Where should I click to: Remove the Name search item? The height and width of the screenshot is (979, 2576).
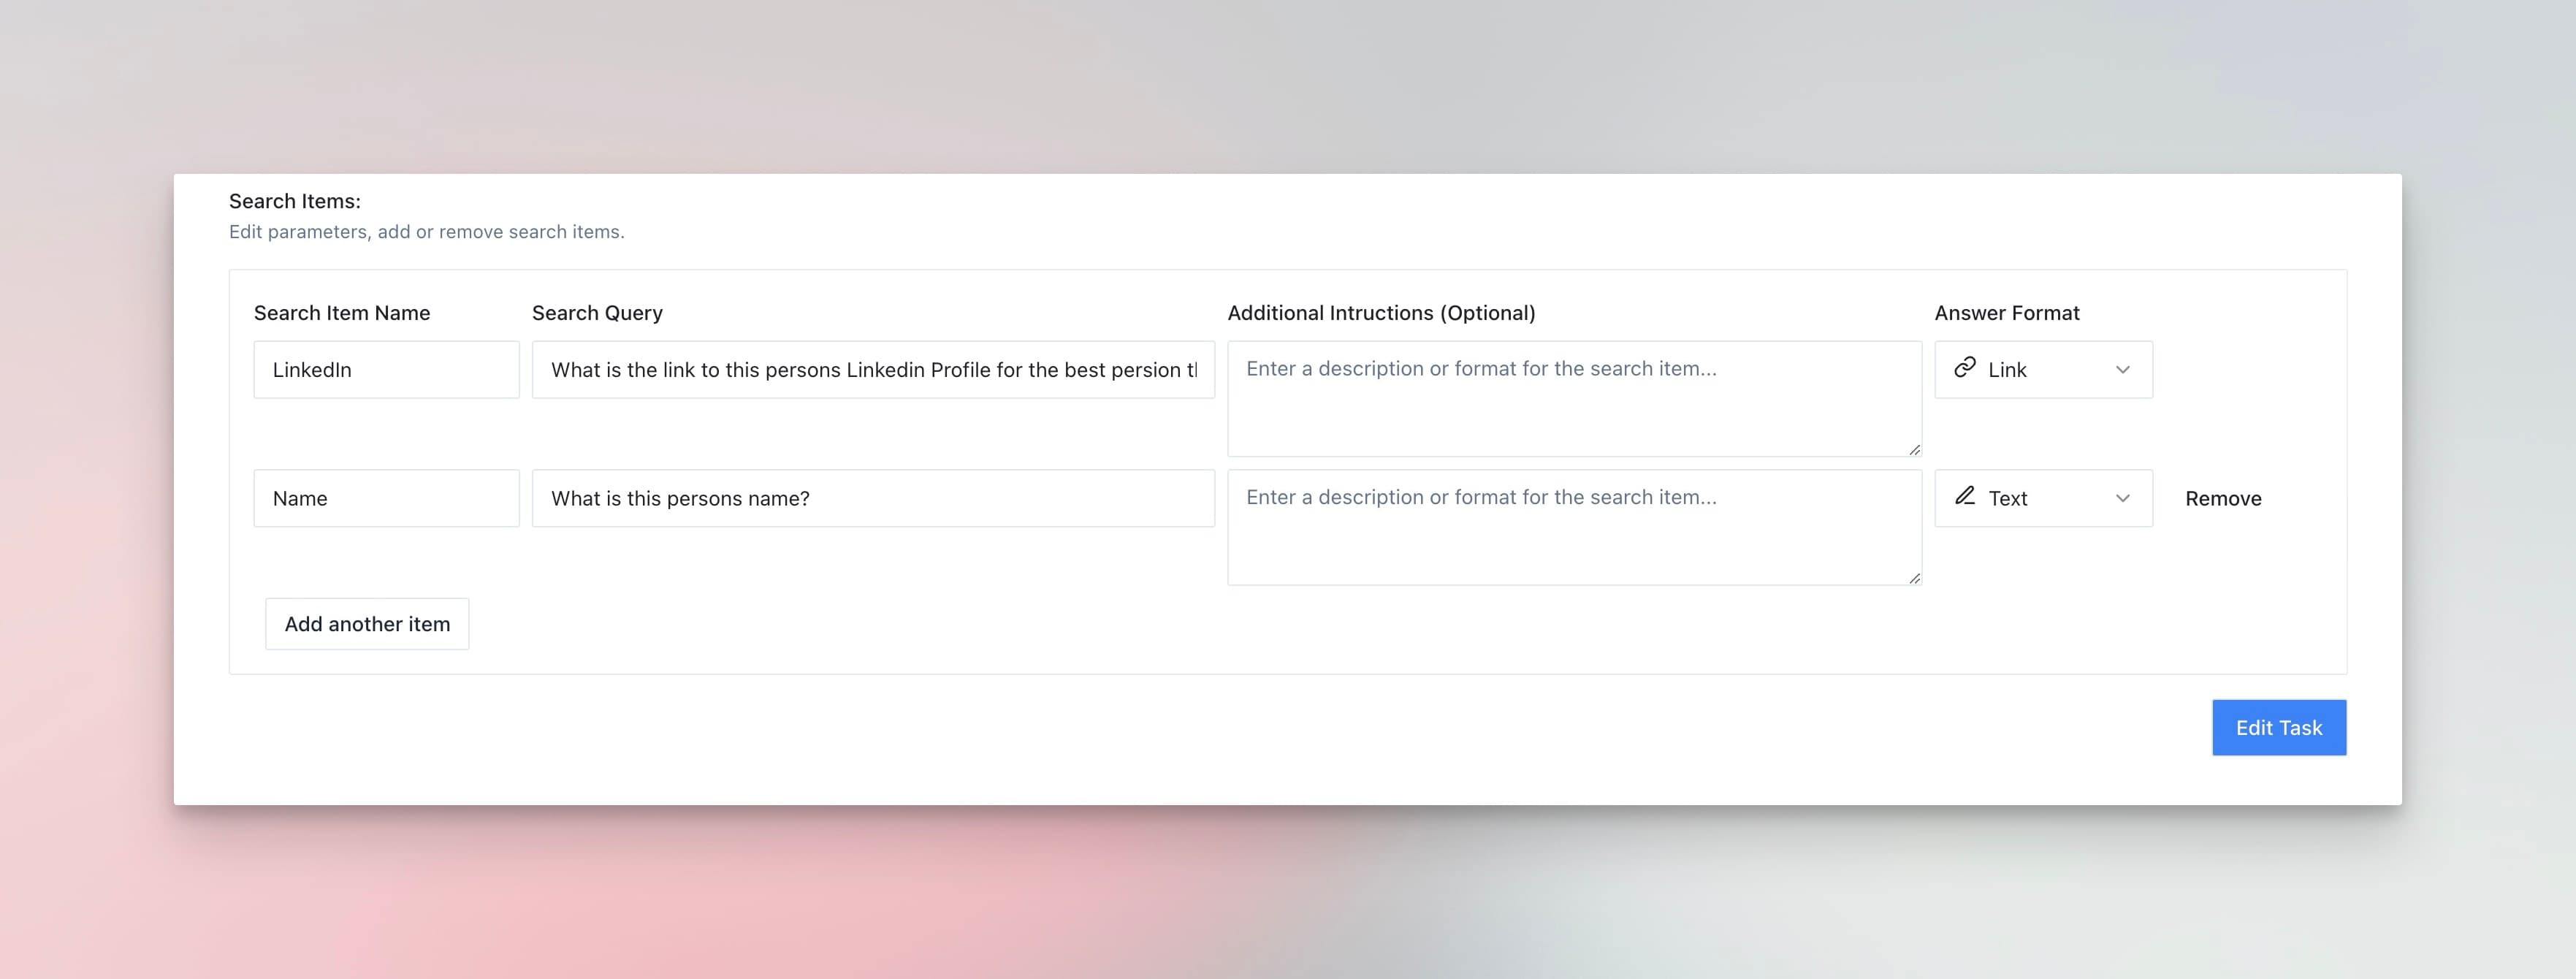click(2222, 498)
